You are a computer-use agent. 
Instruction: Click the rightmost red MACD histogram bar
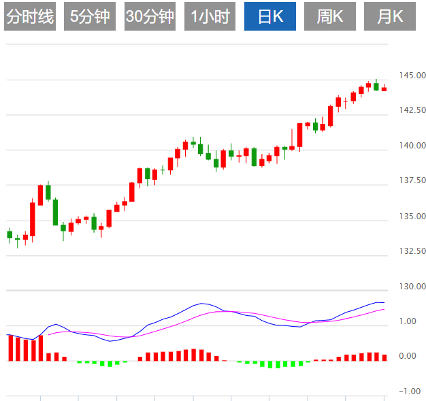[x=384, y=357]
